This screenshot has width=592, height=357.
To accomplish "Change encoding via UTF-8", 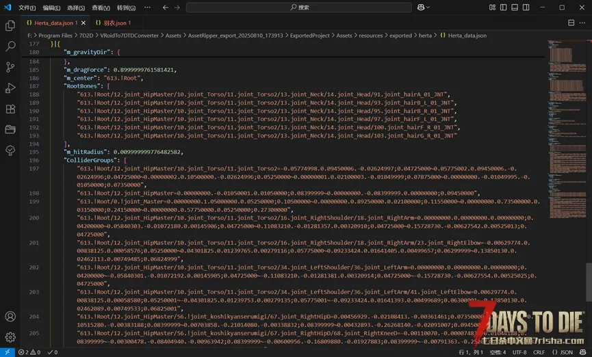I will tap(519, 352).
